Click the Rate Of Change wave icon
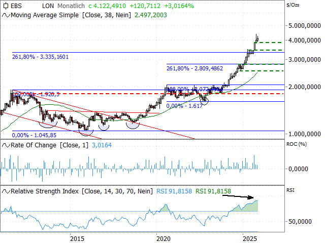The image size is (325, 243). pos(6,145)
